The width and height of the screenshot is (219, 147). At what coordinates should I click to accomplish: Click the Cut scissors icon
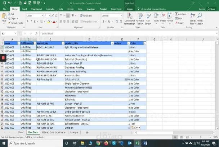pyautogui.click(x=9, y=14)
